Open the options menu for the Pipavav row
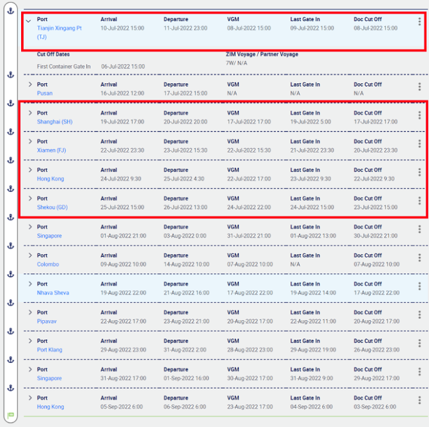 (x=419, y=315)
